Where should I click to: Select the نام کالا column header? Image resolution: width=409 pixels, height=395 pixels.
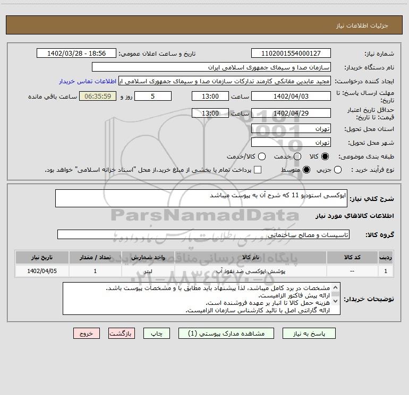(x=250, y=258)
